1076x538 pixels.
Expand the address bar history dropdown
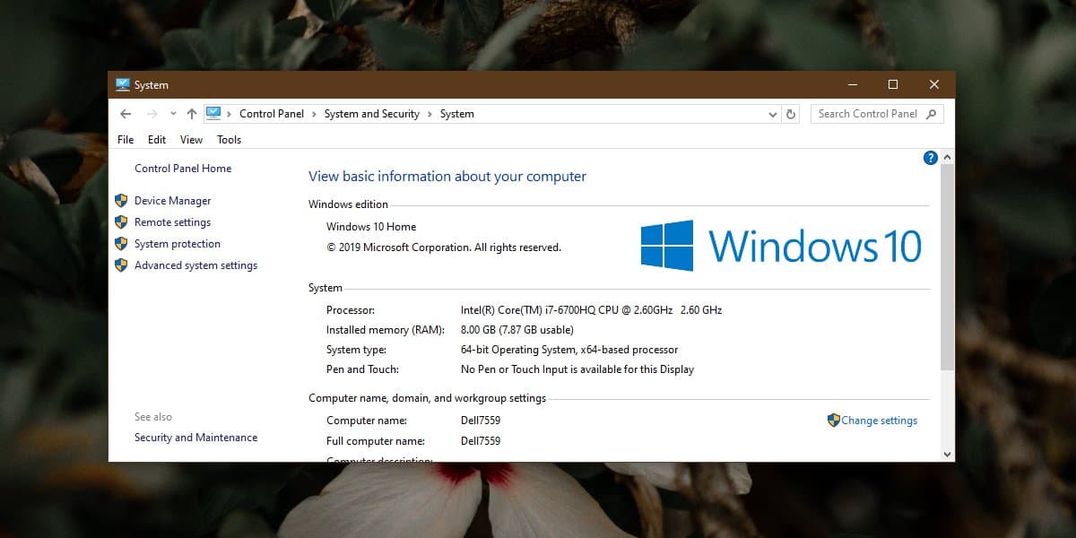[773, 114]
